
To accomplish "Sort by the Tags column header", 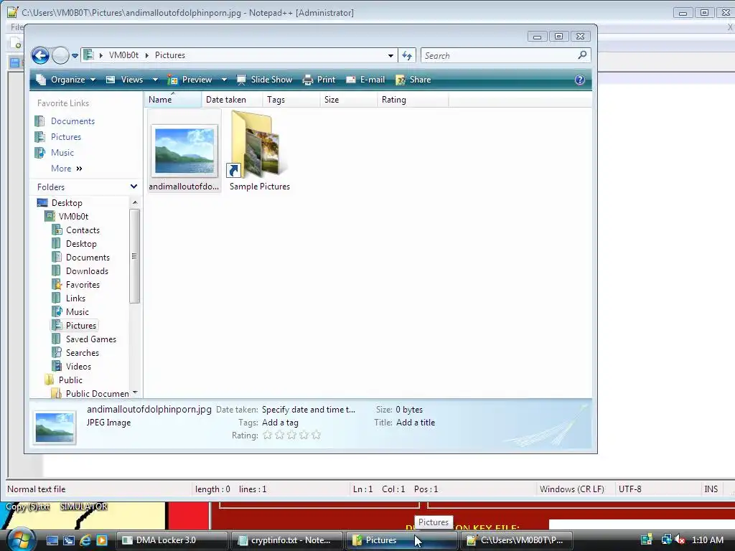I will pos(291,99).
